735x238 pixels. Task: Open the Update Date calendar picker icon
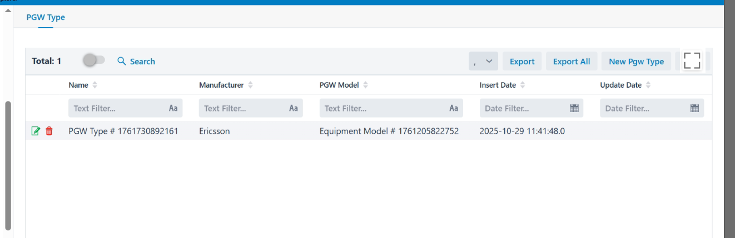click(x=694, y=108)
